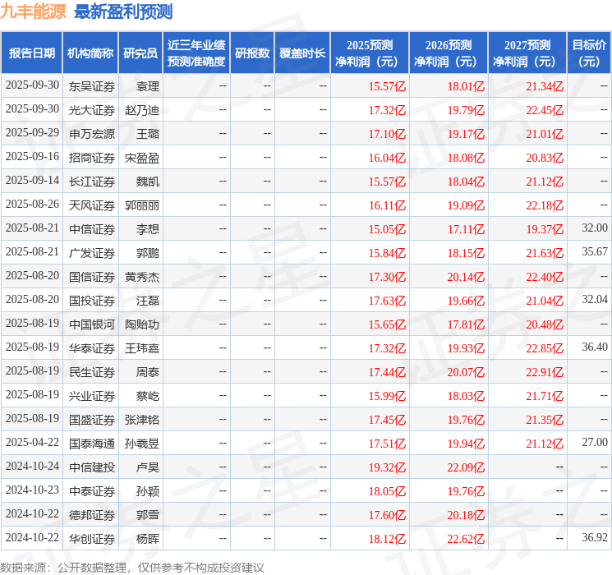Click the 最新盈利预测 heading
The width and height of the screenshot is (612, 575).
(x=123, y=11)
